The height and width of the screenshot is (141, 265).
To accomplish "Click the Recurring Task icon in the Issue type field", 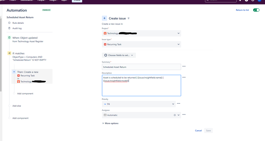I will tap(105, 44).
